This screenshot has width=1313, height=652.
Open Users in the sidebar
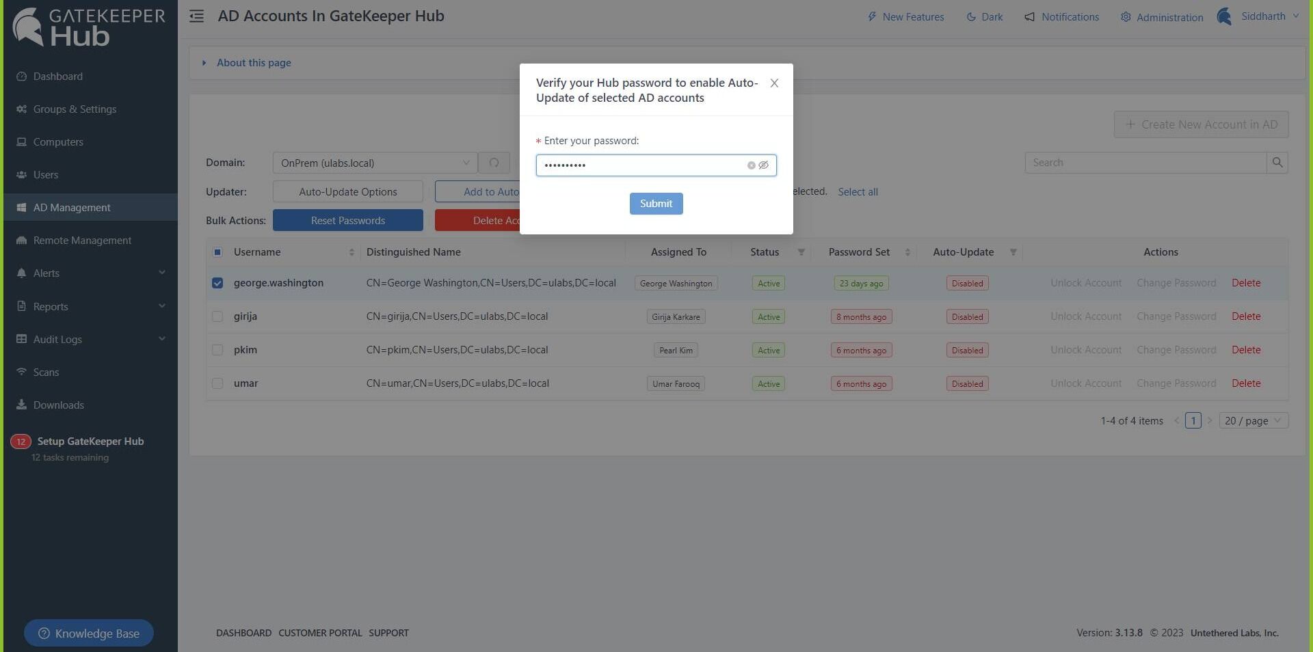point(90,175)
